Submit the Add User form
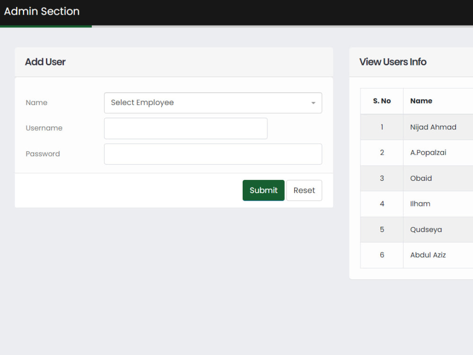The height and width of the screenshot is (355, 473). [263, 190]
